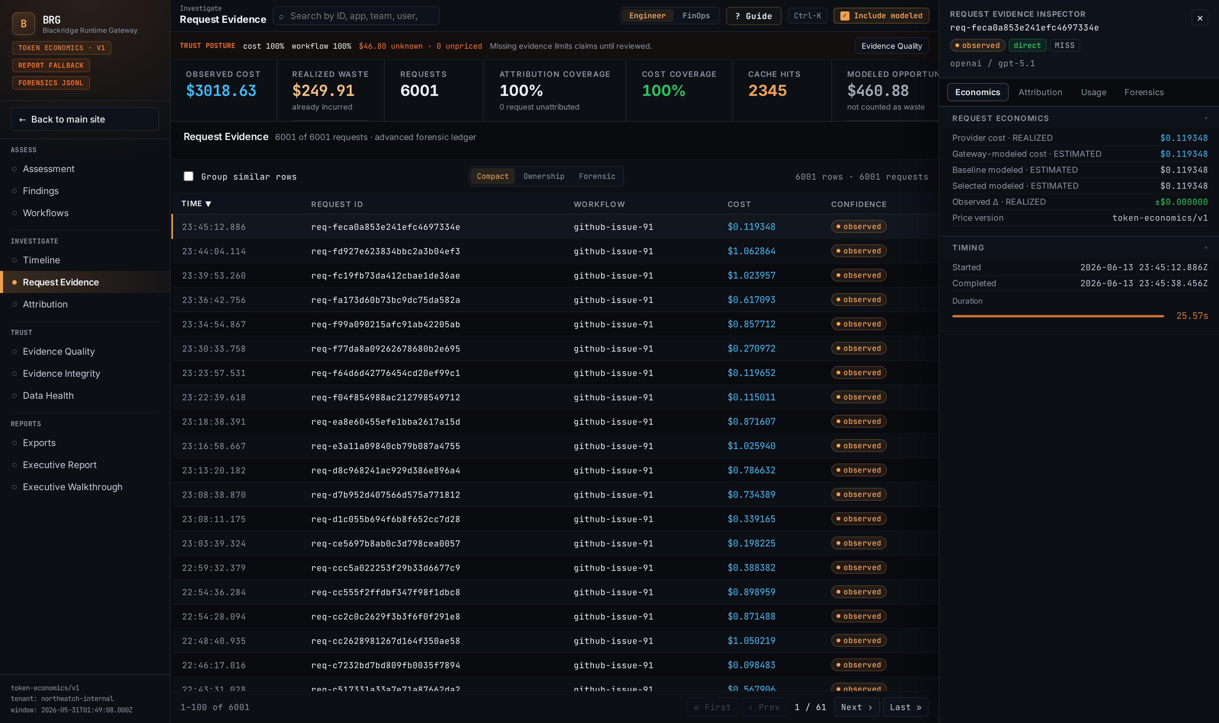Go to the Next page of results
This screenshot has width=1219, height=723.
tap(856, 707)
